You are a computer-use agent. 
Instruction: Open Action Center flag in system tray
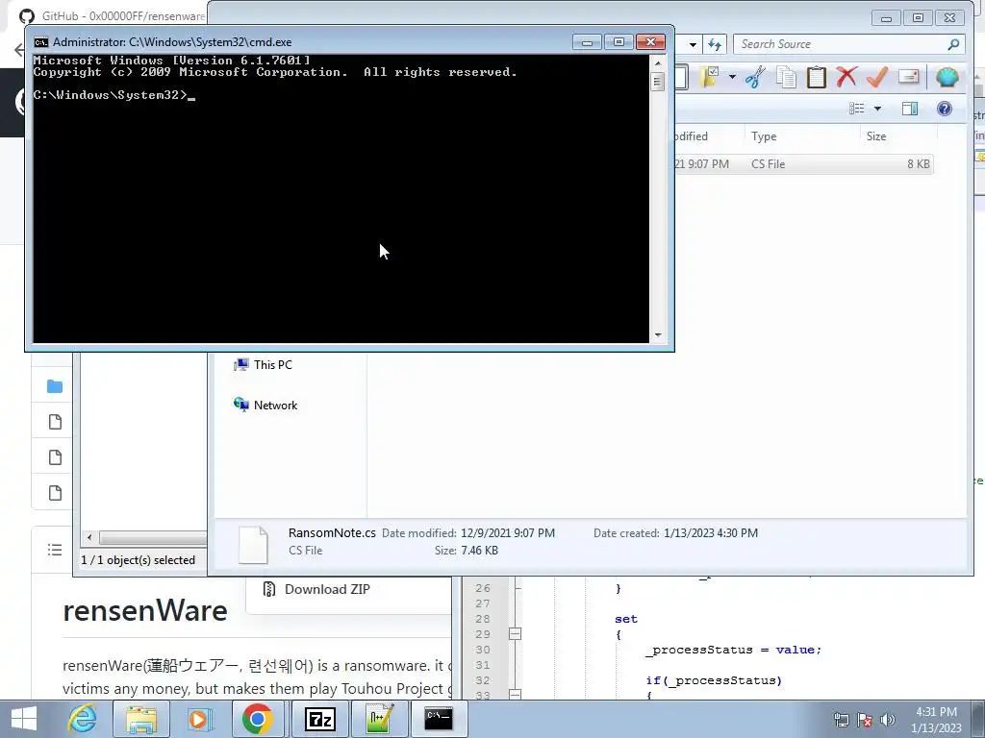pyautogui.click(x=865, y=720)
